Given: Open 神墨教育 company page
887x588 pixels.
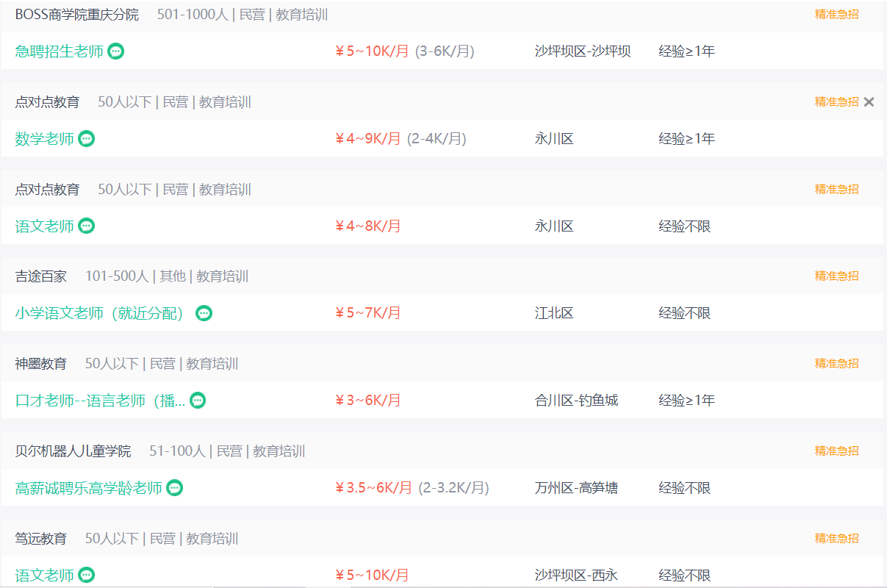Looking at the screenshot, I should (x=41, y=364).
